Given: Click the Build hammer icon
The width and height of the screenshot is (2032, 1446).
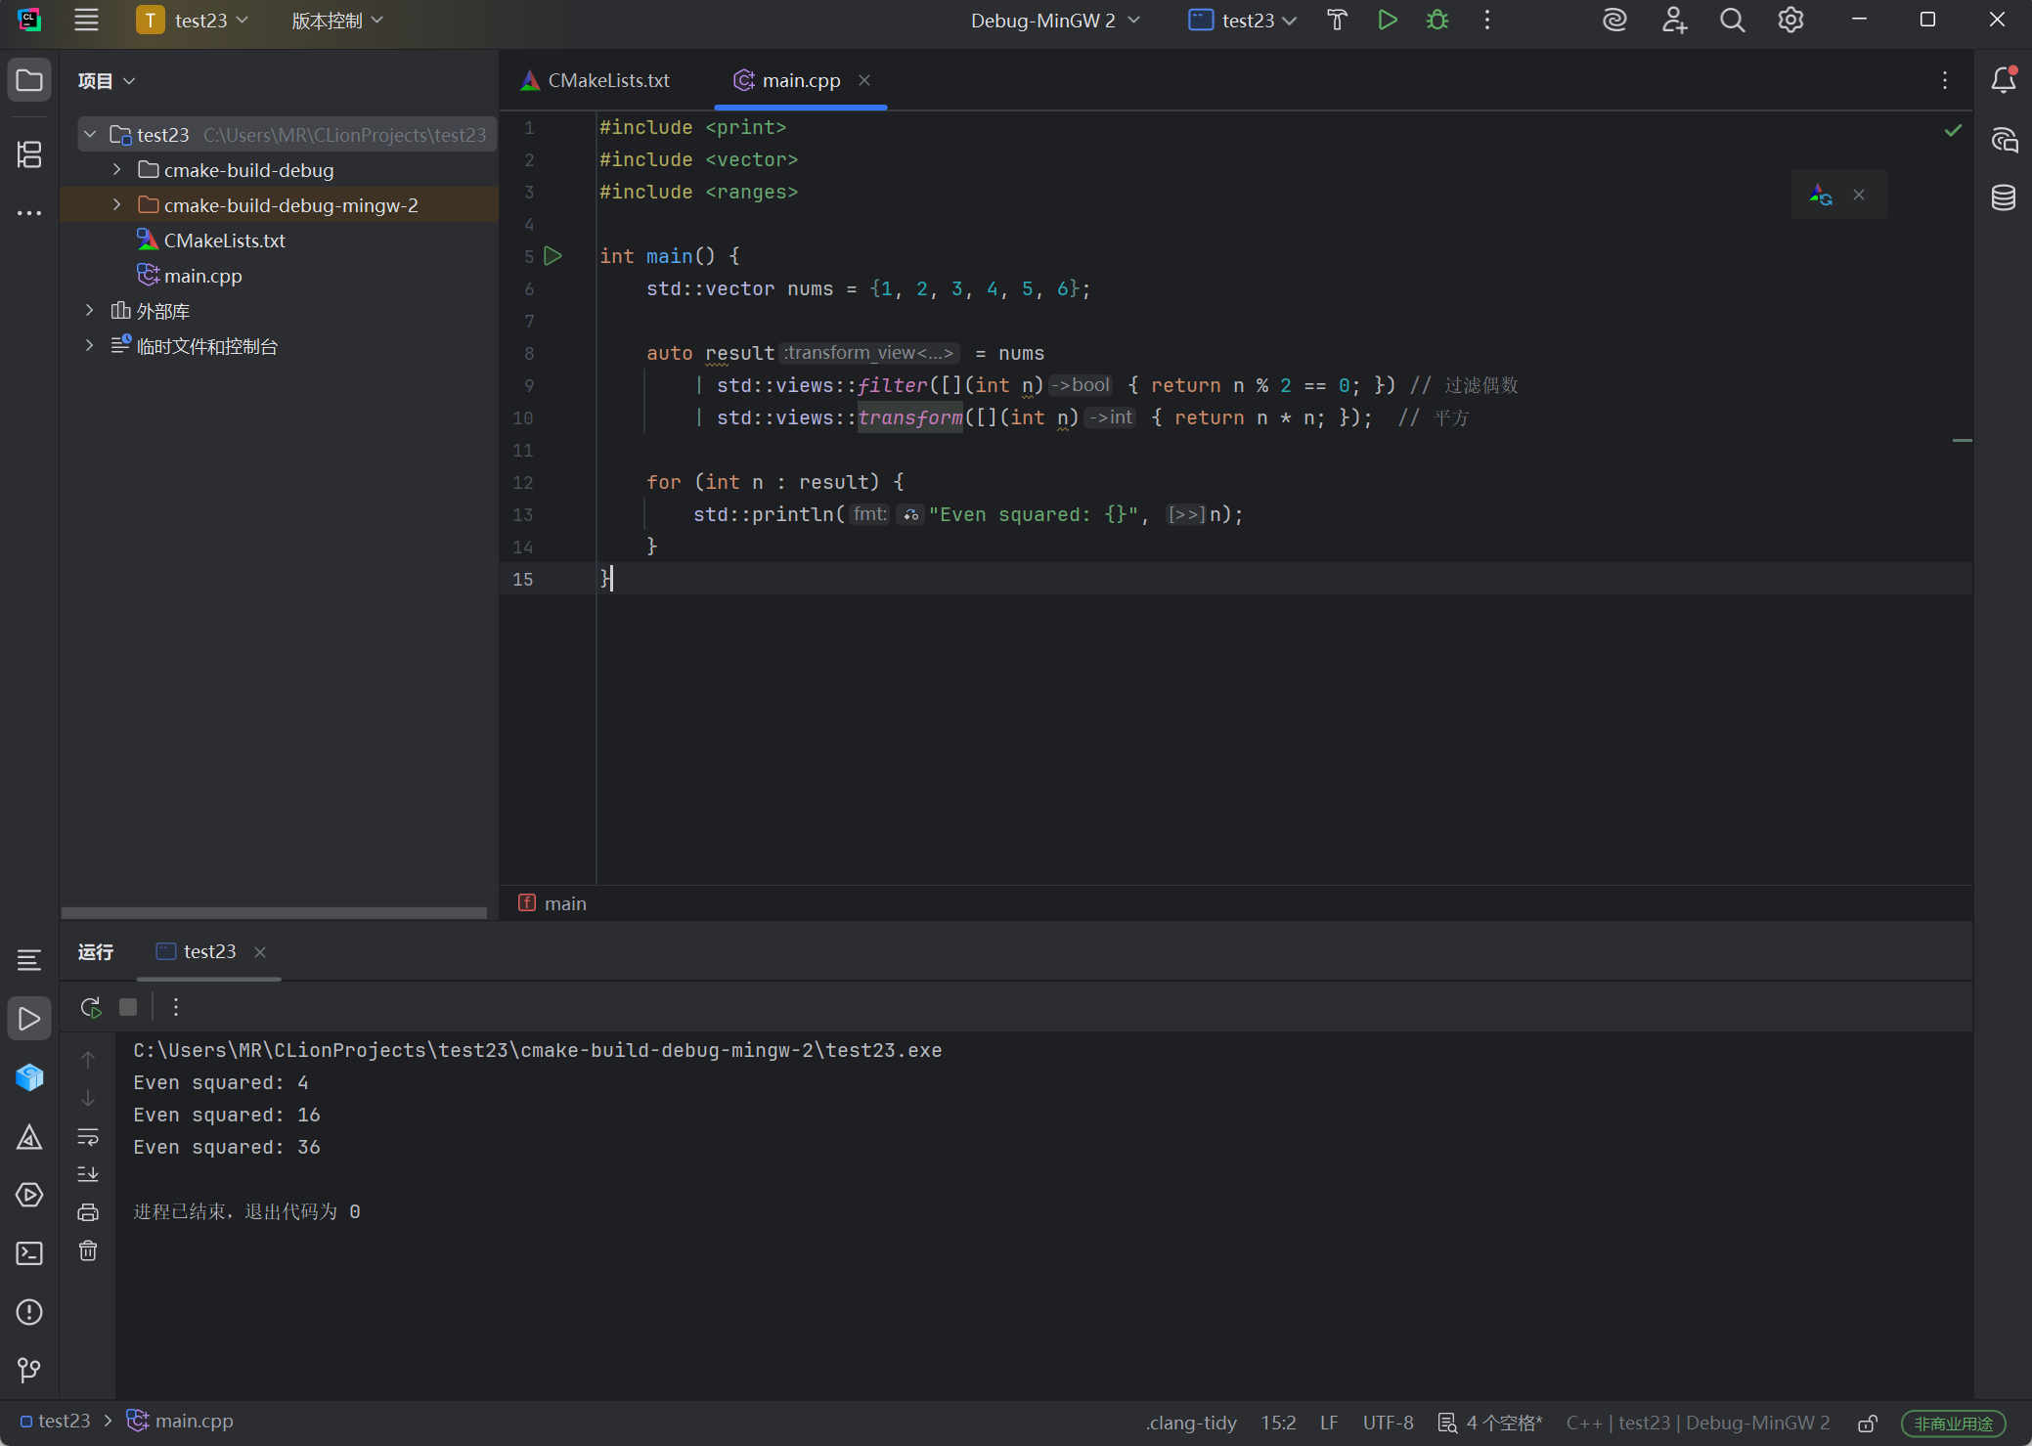Looking at the screenshot, I should point(1337,21).
